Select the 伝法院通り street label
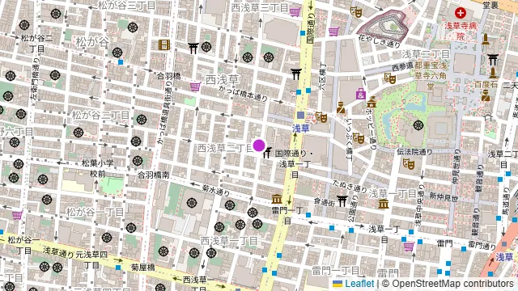 point(414,152)
